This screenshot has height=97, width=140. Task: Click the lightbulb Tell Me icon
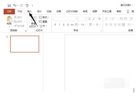point(128,12)
